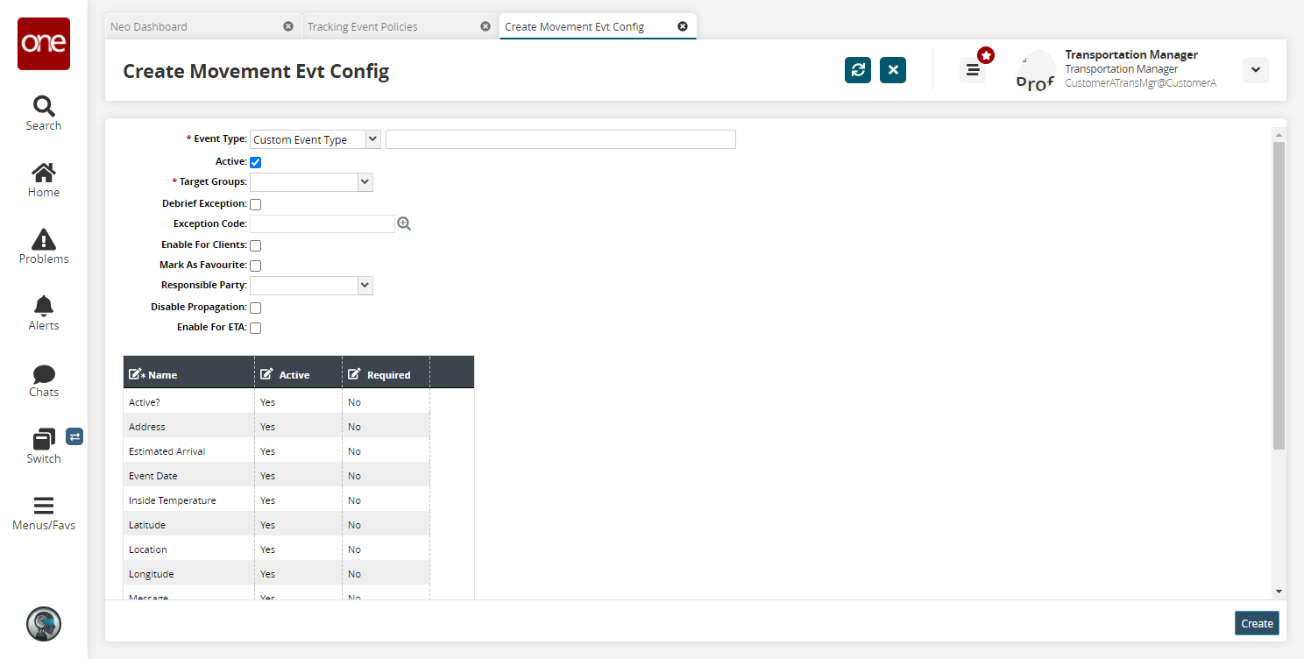Click the vertical scrollbar thumb
This screenshot has width=1304, height=659.
tap(1278, 295)
